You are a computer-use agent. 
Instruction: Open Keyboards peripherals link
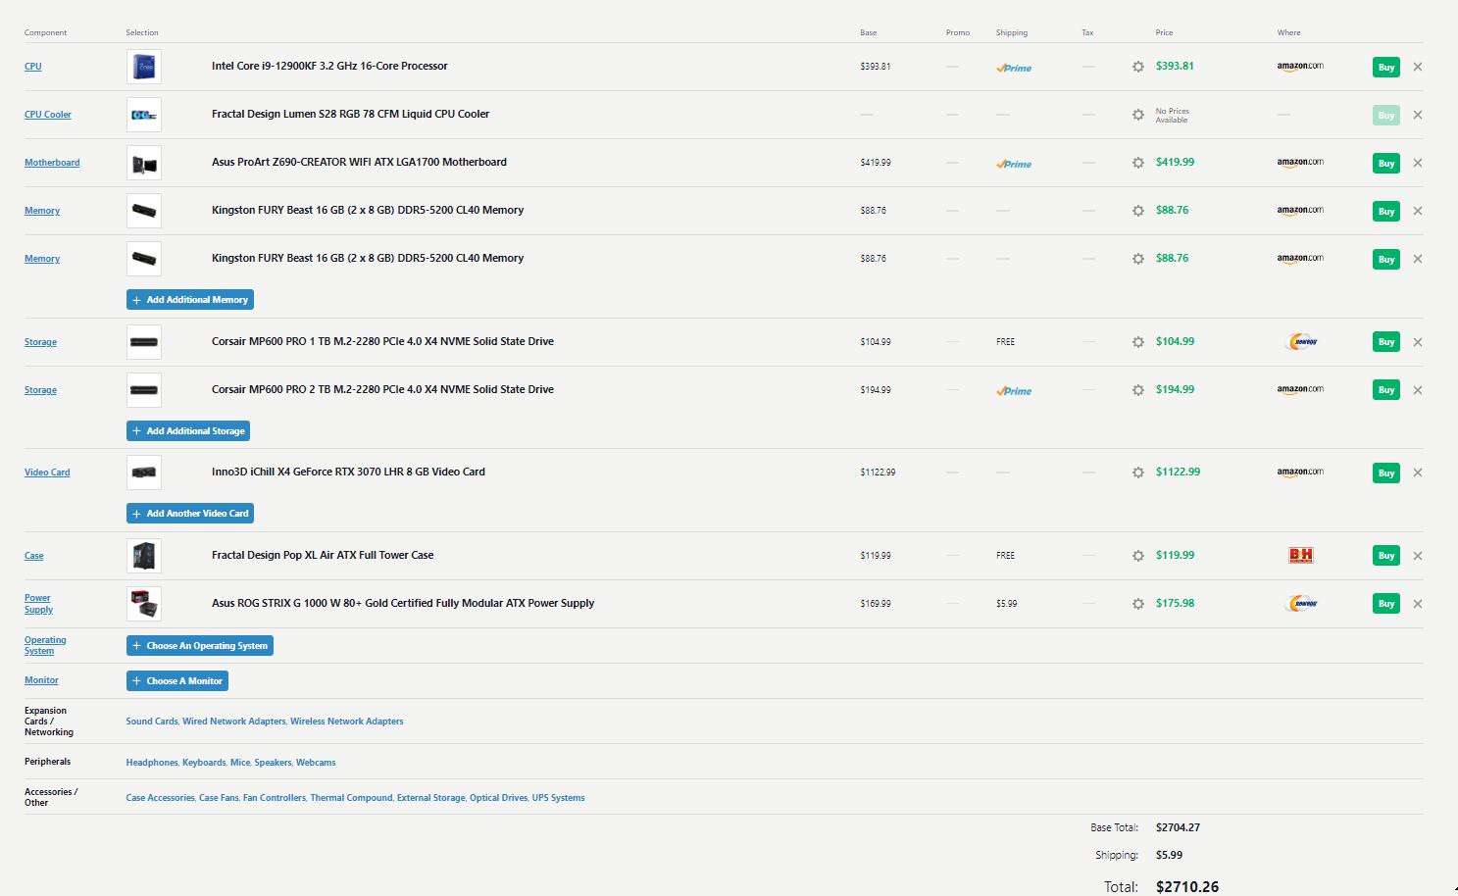(204, 763)
